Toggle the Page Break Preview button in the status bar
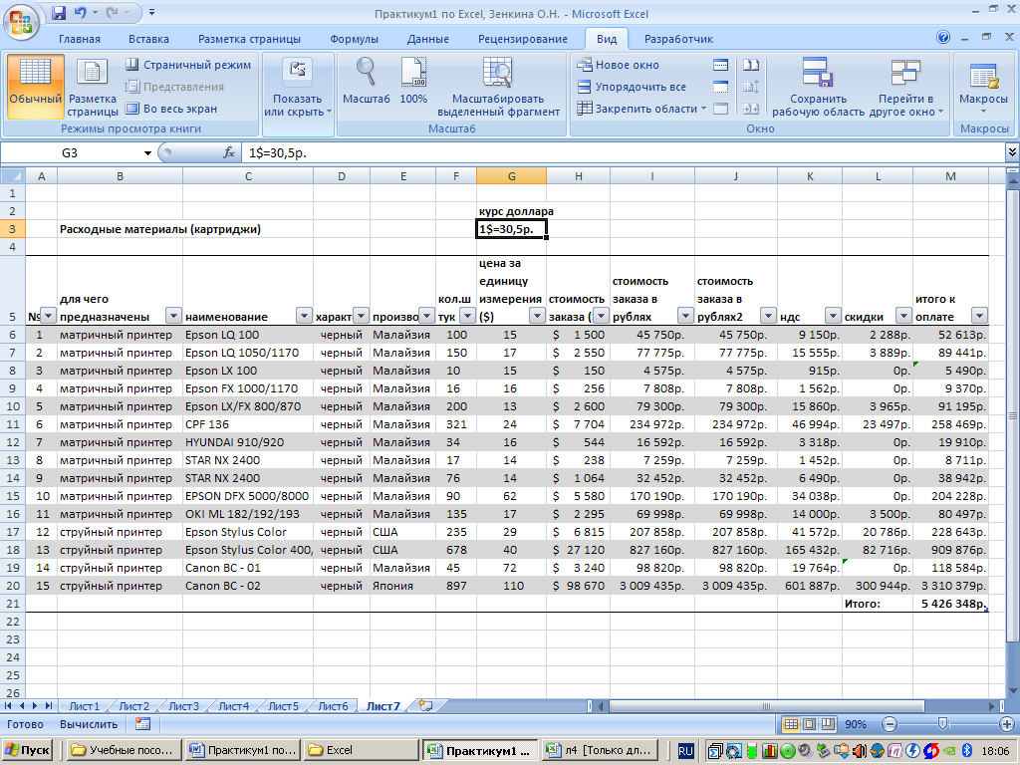The width and height of the screenshot is (1020, 765). tap(828, 724)
